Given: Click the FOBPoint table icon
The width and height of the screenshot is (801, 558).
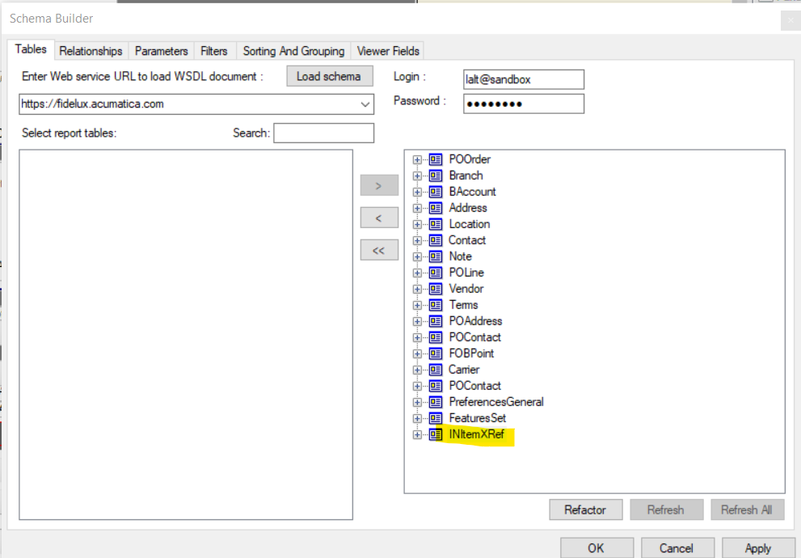Looking at the screenshot, I should [x=436, y=353].
